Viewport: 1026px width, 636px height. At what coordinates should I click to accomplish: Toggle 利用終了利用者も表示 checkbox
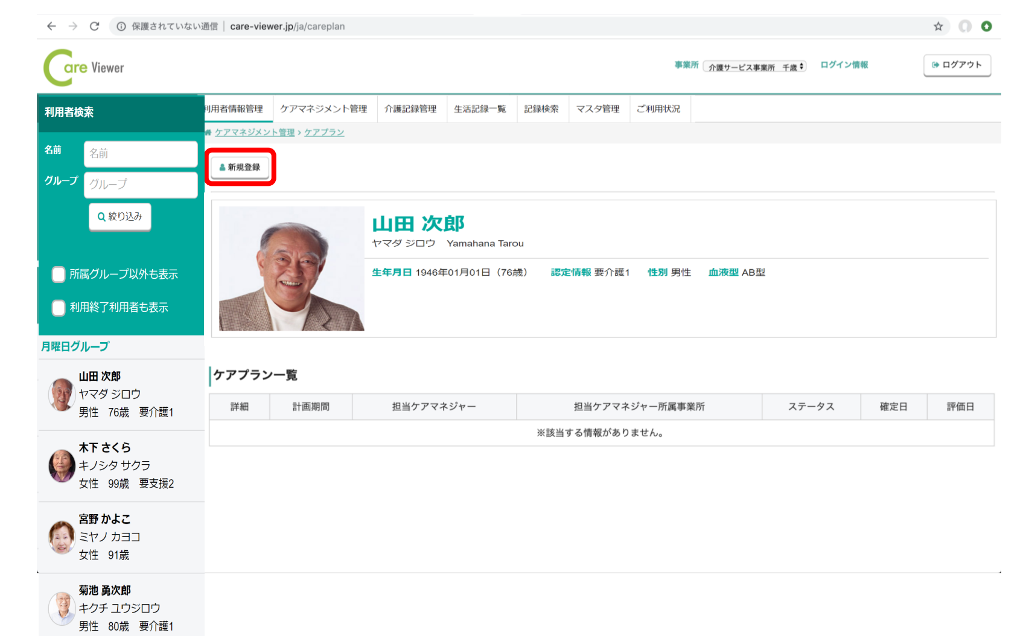[59, 308]
